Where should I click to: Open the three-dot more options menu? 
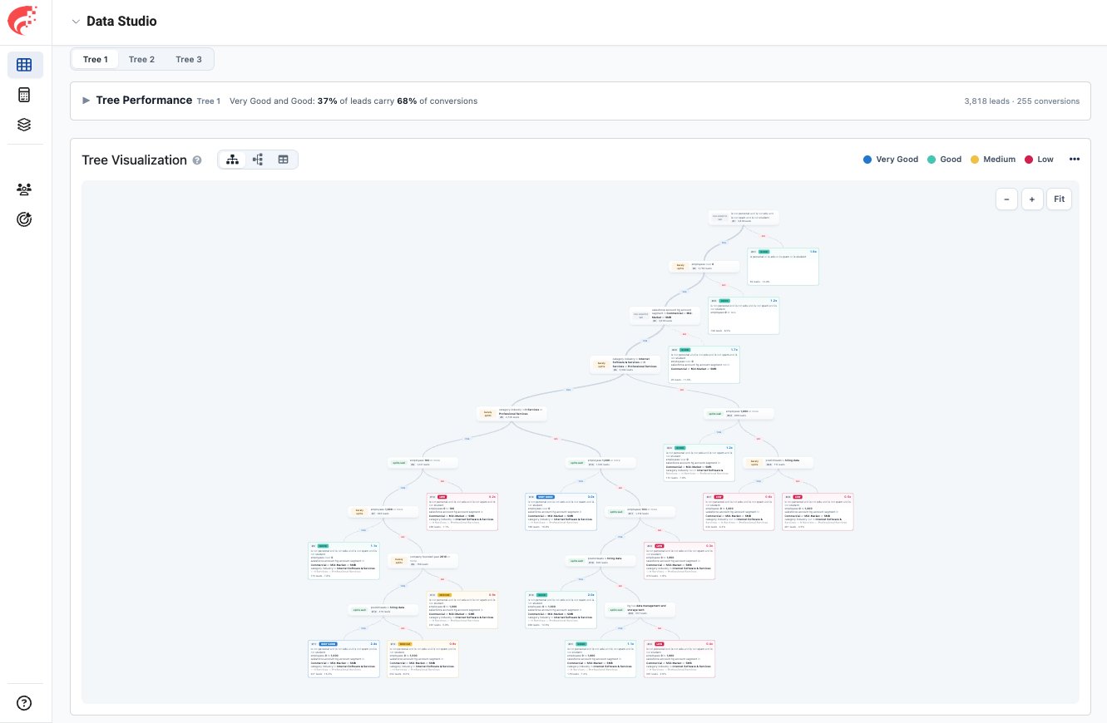coord(1074,160)
